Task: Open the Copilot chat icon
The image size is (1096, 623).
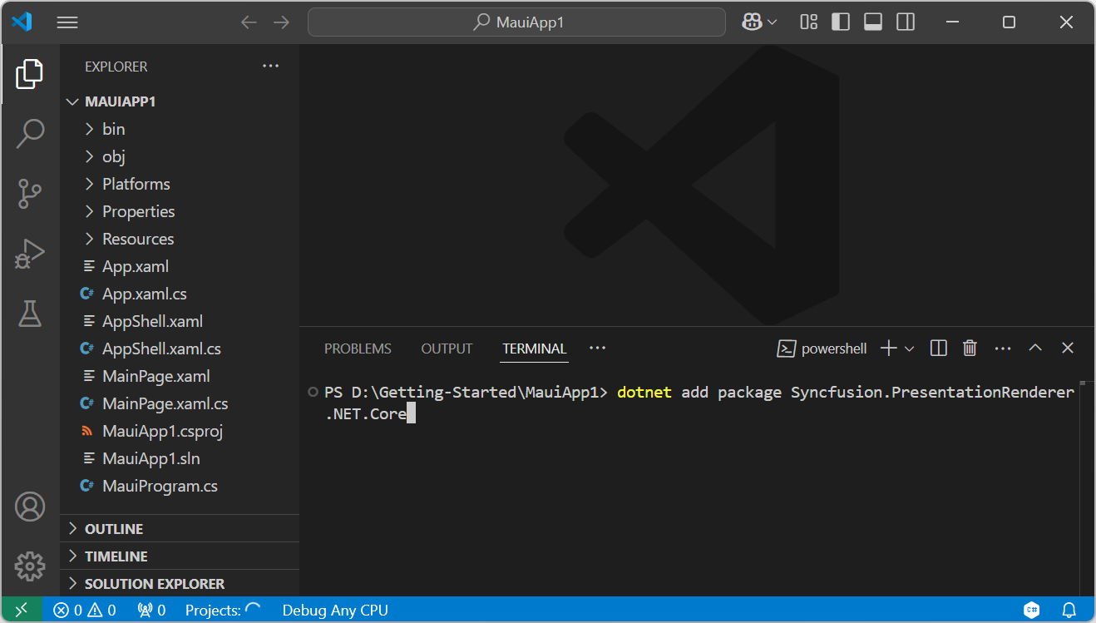Action: pos(752,22)
